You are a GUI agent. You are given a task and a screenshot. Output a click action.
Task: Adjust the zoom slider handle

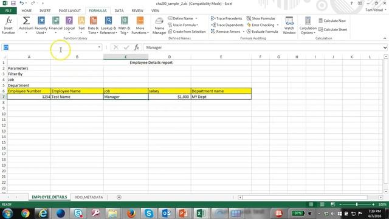pos(357,204)
